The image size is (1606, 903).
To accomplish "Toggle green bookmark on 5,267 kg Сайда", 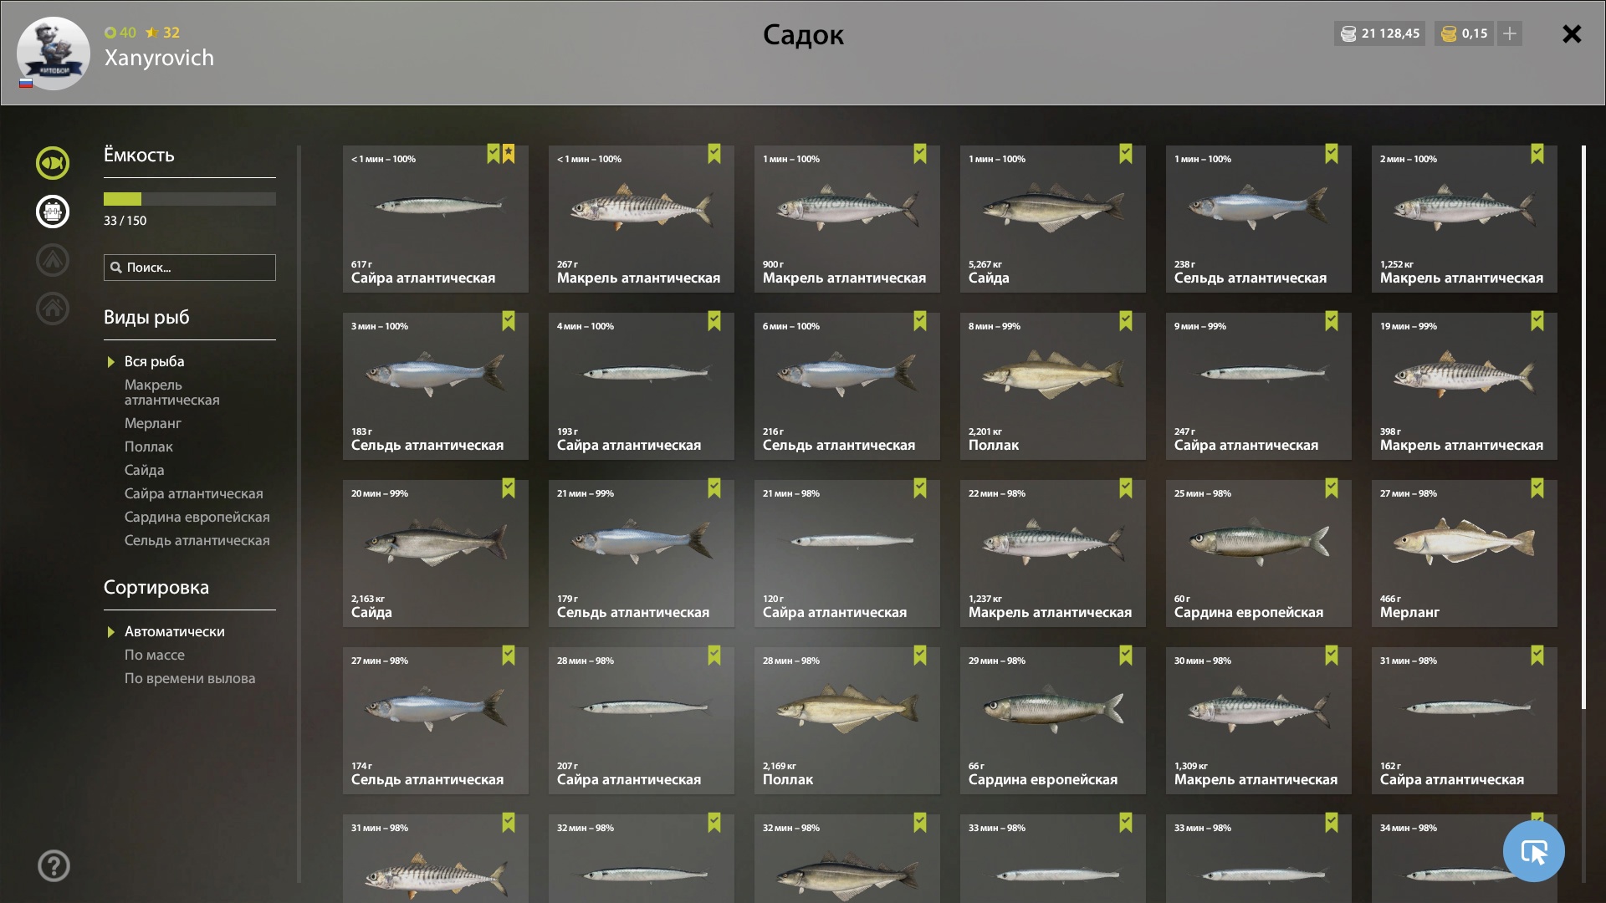I will tap(1126, 154).
